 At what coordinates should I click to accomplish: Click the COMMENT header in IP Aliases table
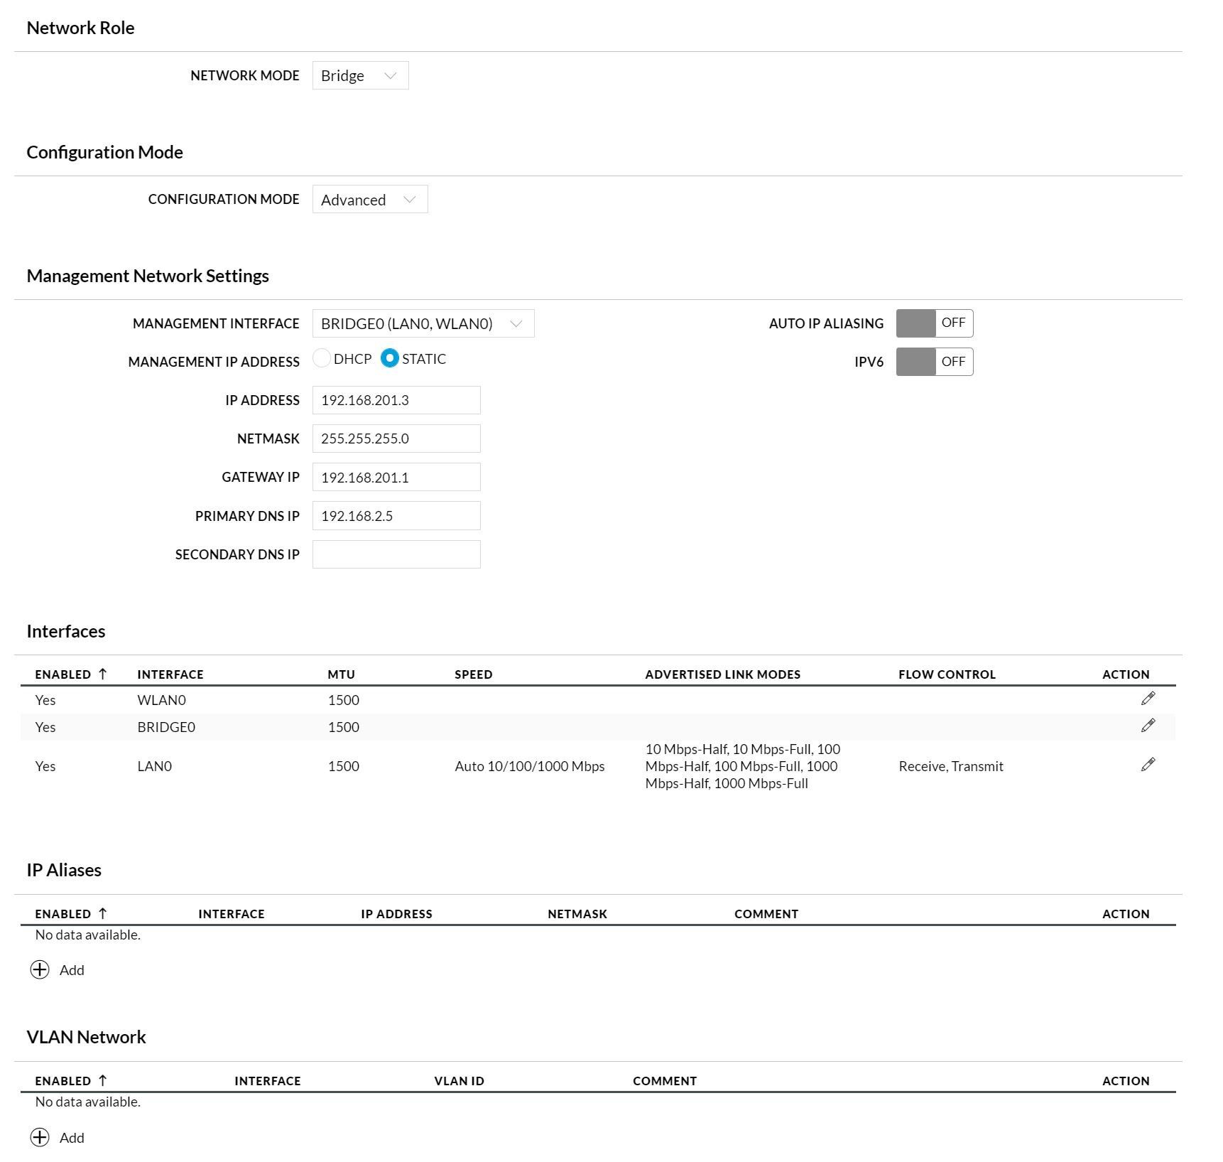click(766, 914)
